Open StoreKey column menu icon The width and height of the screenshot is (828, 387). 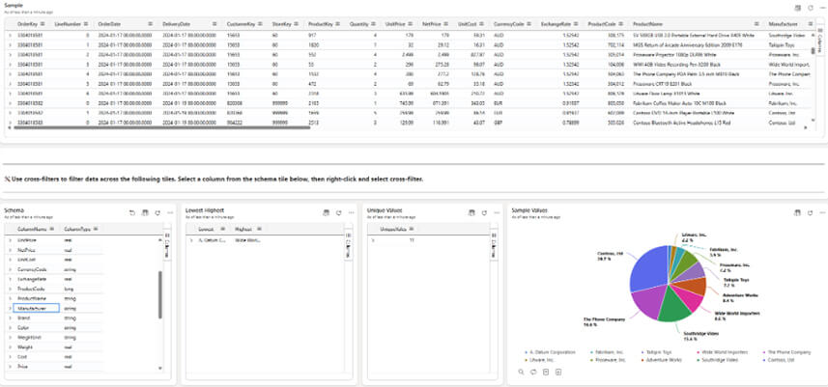pos(297,24)
